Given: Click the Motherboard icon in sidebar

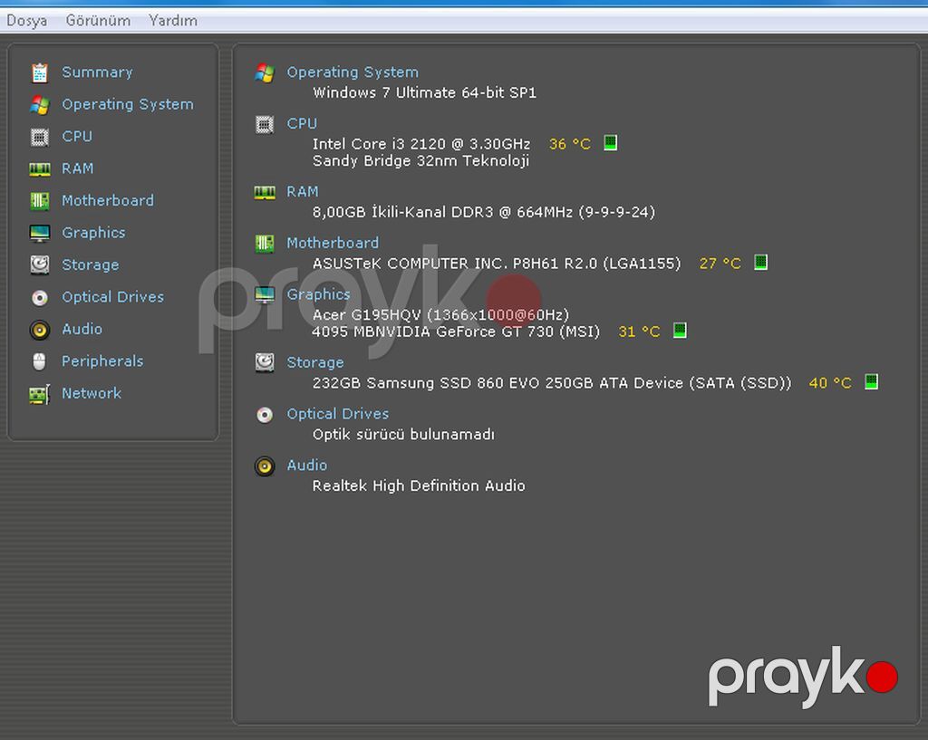Looking at the screenshot, I should [x=40, y=201].
